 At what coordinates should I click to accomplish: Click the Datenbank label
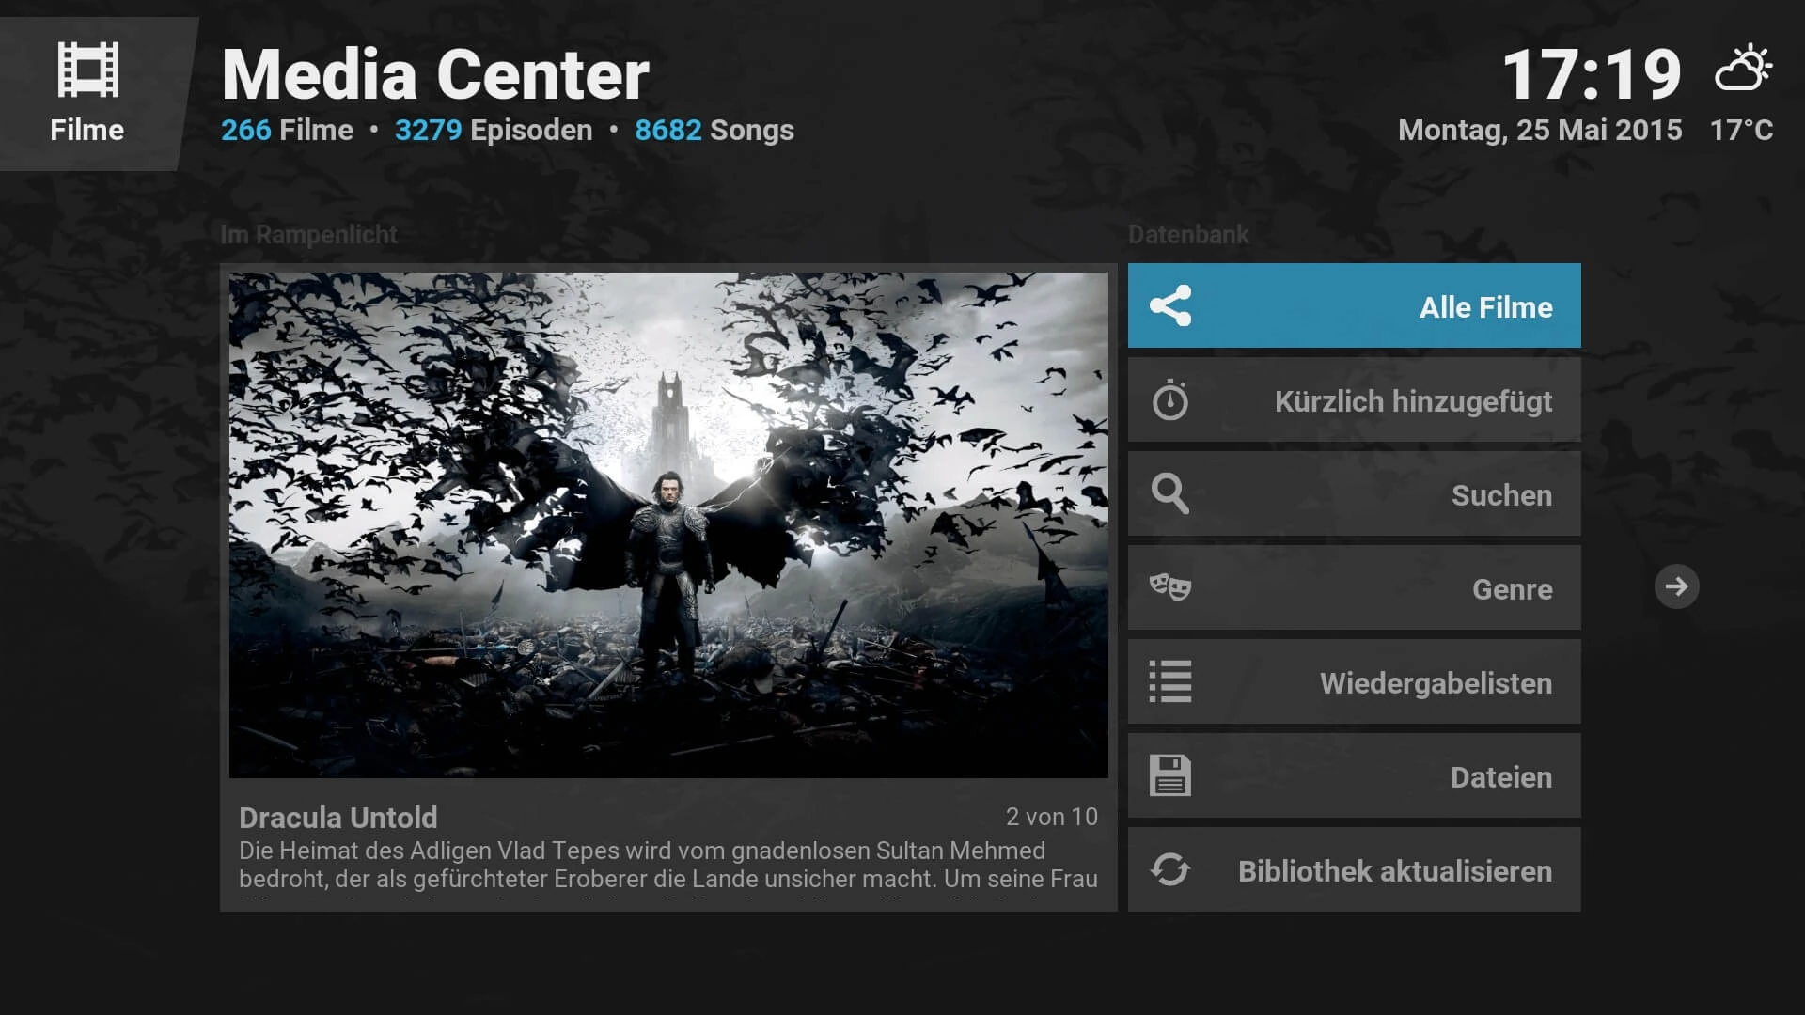coord(1189,235)
